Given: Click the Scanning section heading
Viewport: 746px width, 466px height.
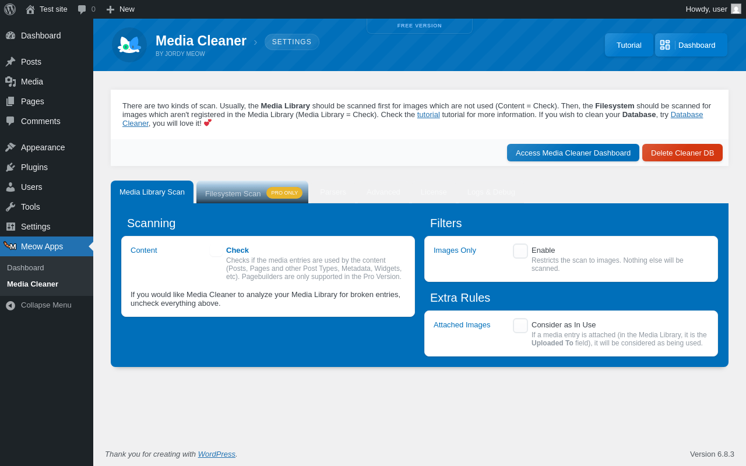Looking at the screenshot, I should [152, 223].
